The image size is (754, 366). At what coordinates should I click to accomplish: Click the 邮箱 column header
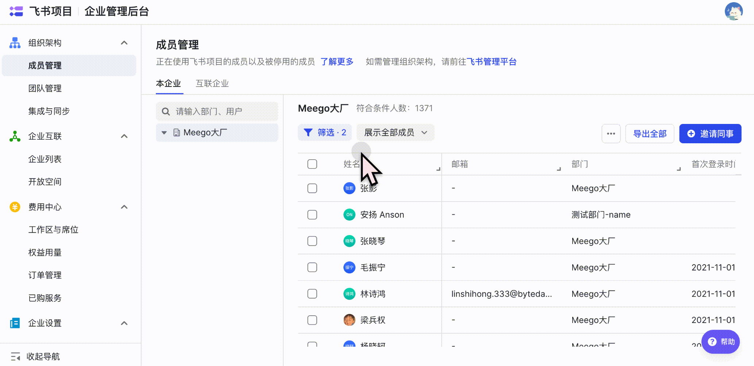click(460, 164)
